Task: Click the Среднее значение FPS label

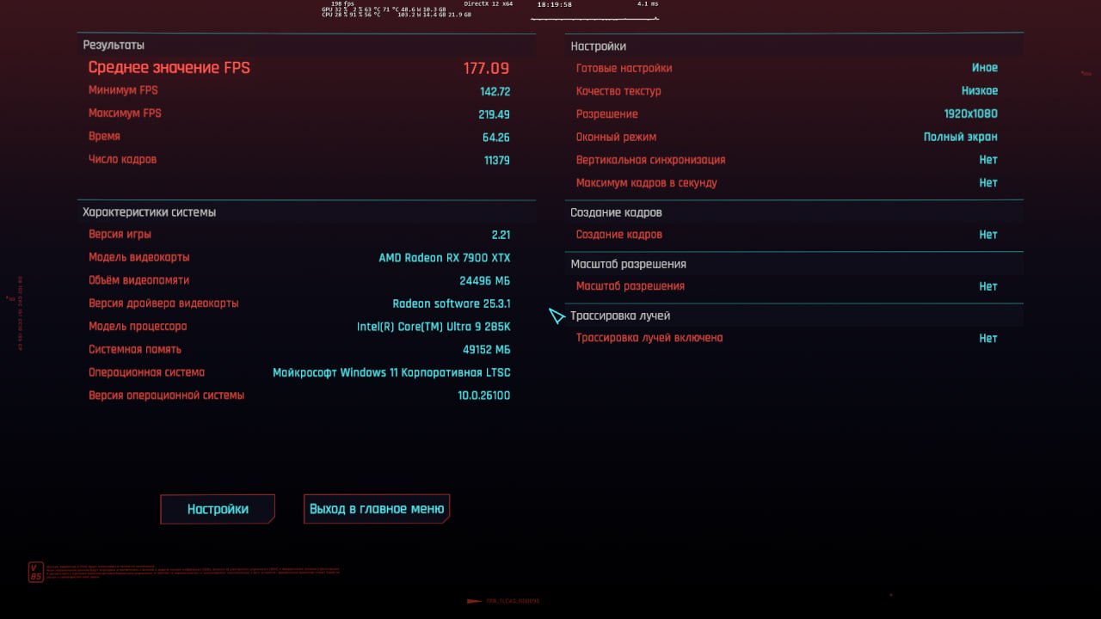Action: tap(169, 68)
